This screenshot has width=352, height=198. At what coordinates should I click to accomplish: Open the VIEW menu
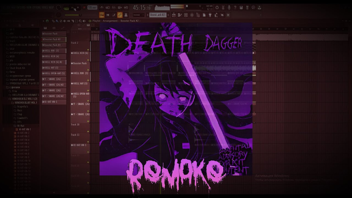[x=29, y=7]
